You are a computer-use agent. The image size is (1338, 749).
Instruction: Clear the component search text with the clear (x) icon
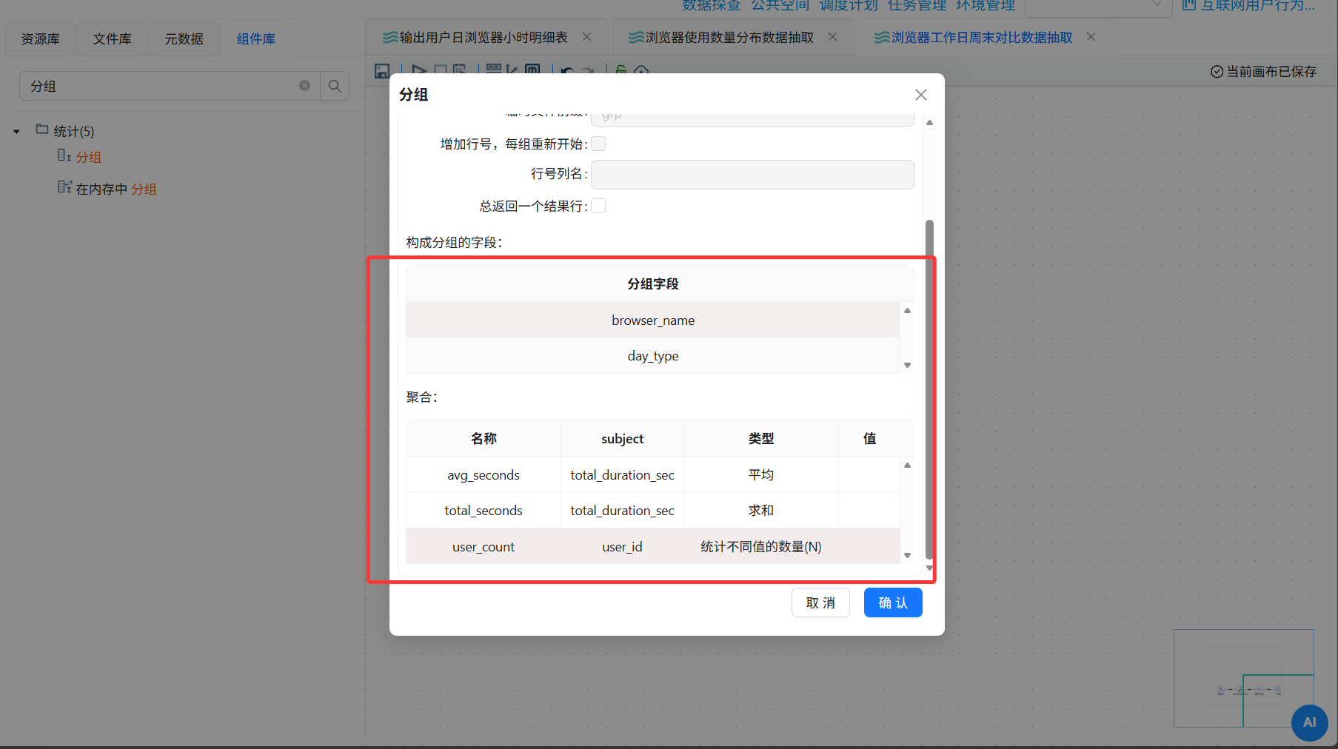coord(304,86)
